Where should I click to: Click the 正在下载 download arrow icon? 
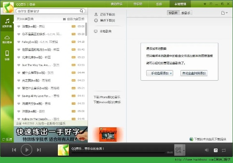(x=96, y=14)
